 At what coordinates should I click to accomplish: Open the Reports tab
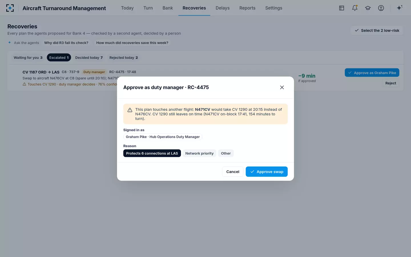(x=247, y=8)
